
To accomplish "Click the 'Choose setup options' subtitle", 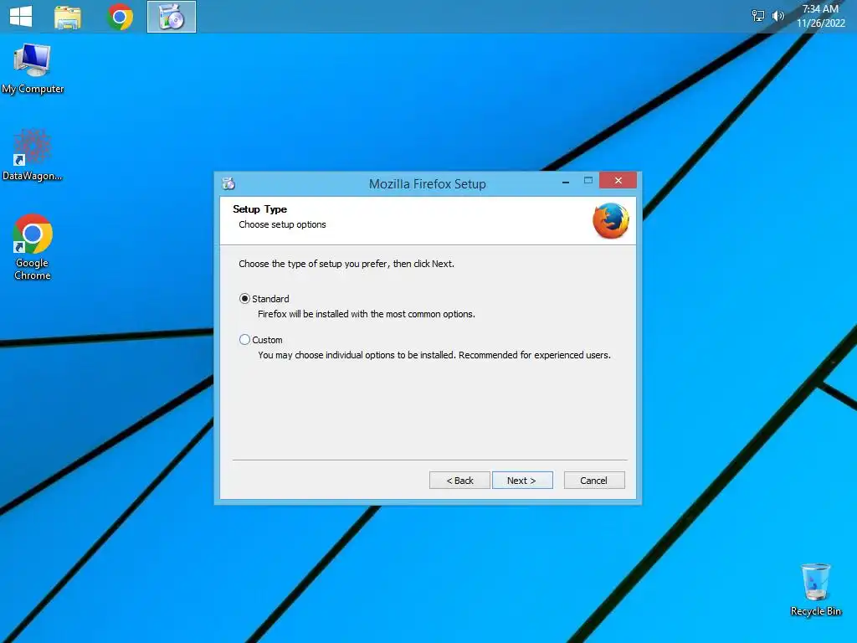I will 282,224.
